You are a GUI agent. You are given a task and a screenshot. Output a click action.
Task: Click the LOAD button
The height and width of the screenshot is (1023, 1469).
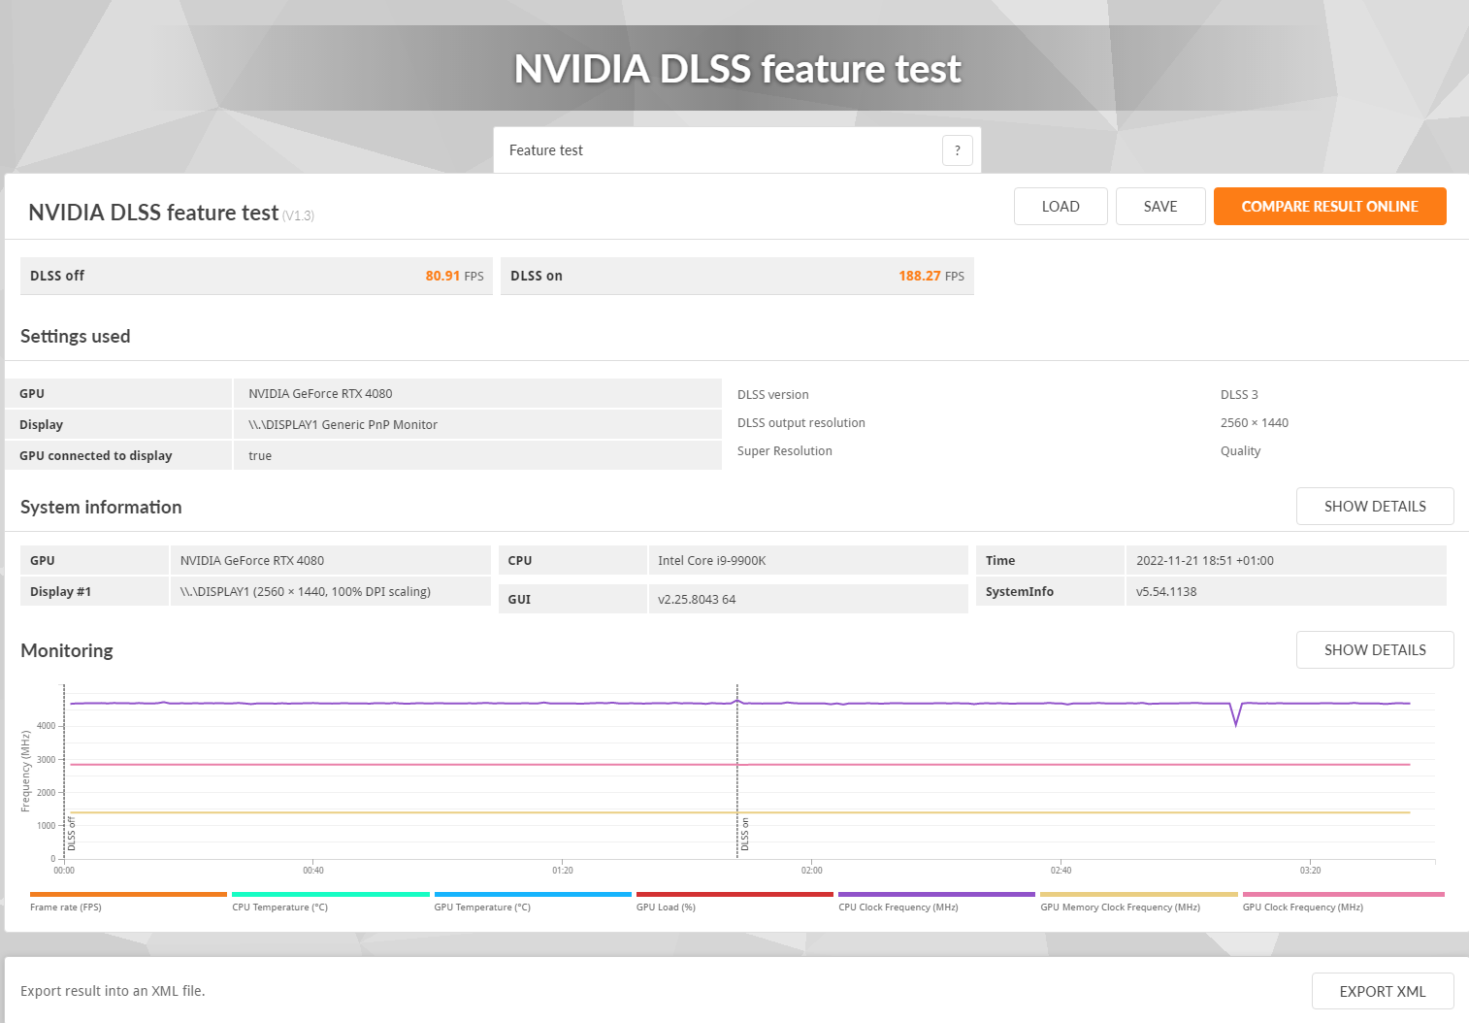pyautogui.click(x=1061, y=207)
